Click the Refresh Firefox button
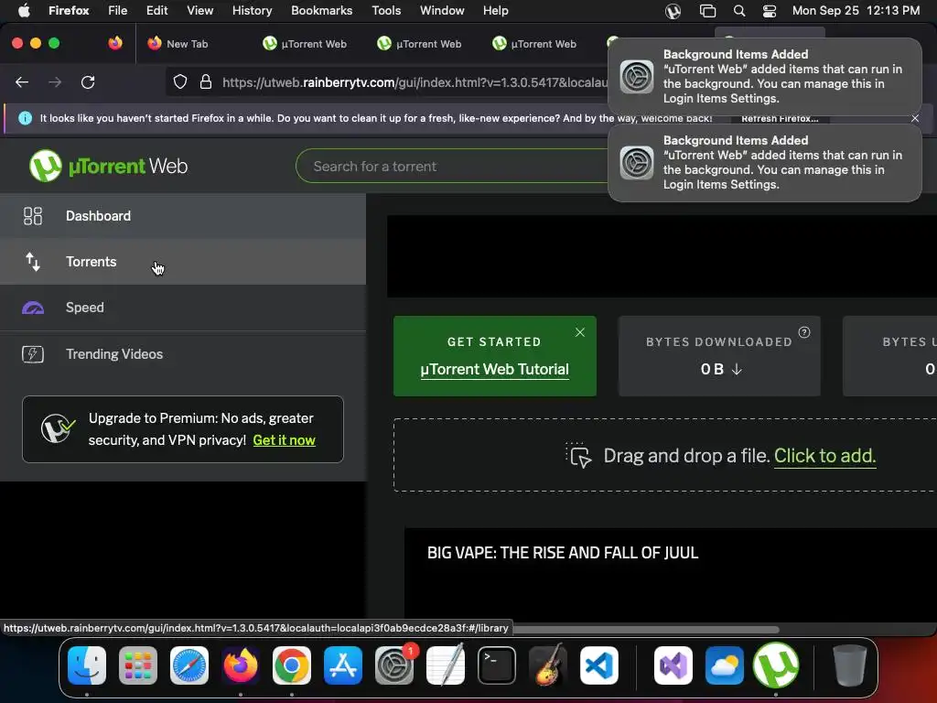Viewport: 937px width, 703px height. (x=780, y=118)
